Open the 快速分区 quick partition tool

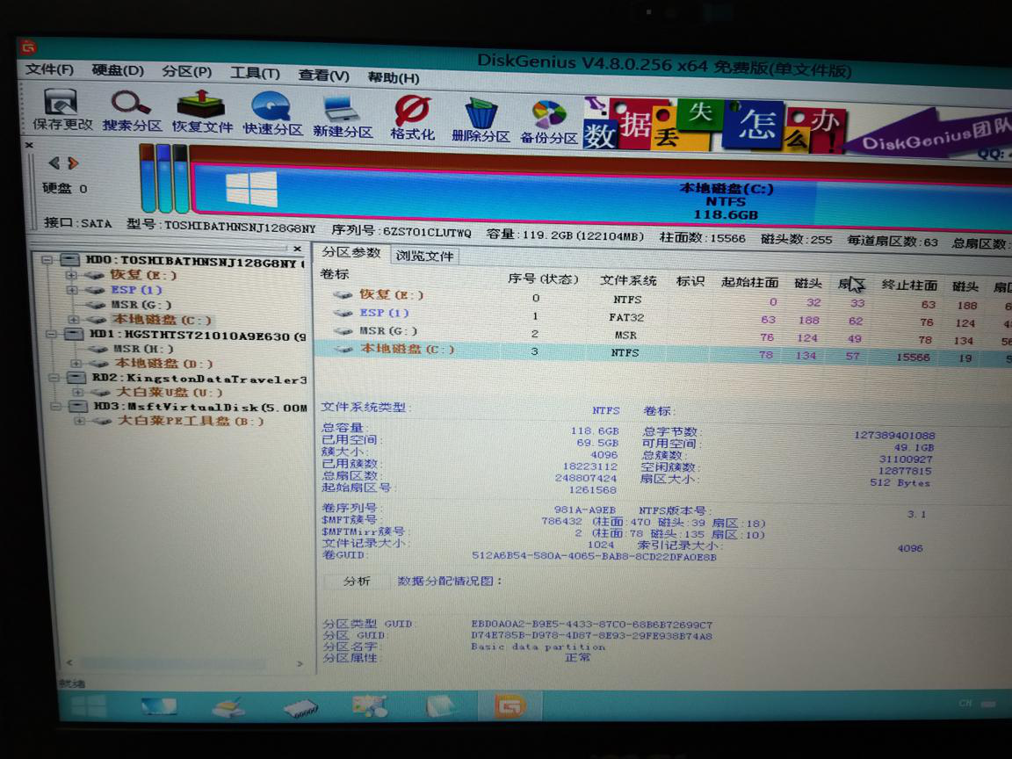click(271, 113)
